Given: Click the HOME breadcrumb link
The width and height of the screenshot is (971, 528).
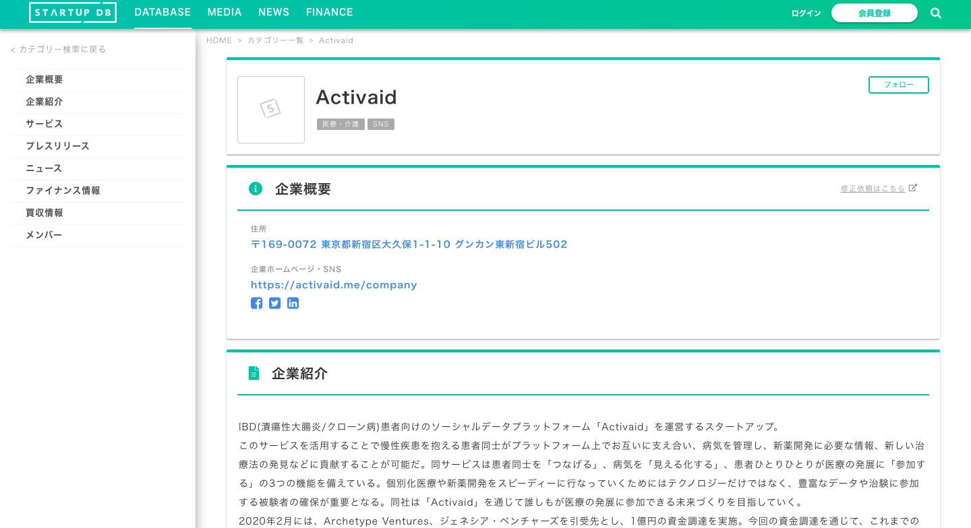Looking at the screenshot, I should pyautogui.click(x=219, y=40).
